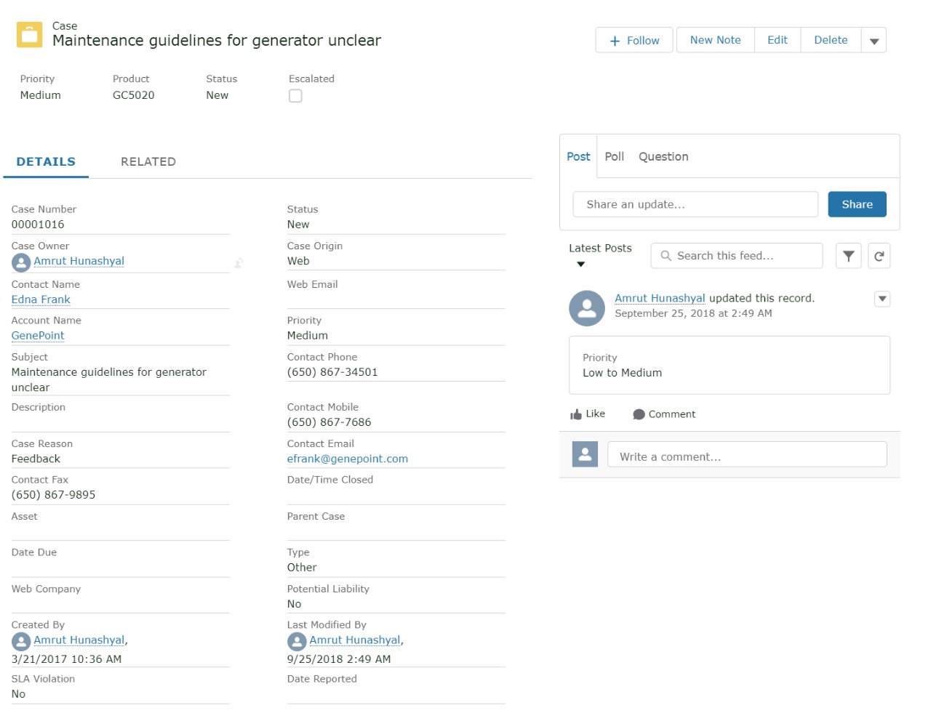Click the Follow button
Screen dimensions: 931x713
click(634, 41)
